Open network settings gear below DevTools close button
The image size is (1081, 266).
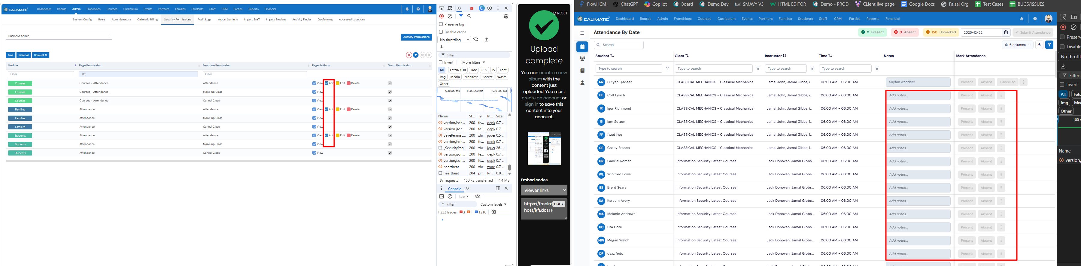pos(506,17)
